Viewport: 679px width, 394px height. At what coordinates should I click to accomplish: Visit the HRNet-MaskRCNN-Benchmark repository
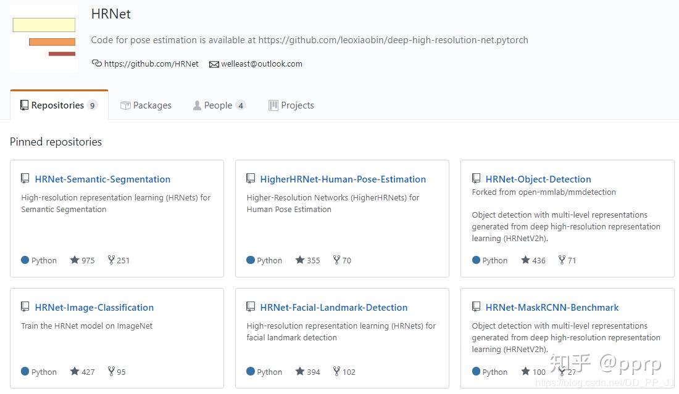coord(552,308)
